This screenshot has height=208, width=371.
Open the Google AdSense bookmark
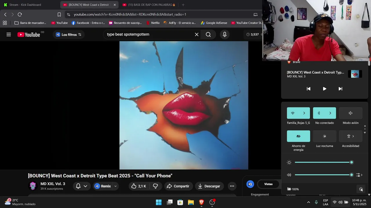click(x=214, y=23)
